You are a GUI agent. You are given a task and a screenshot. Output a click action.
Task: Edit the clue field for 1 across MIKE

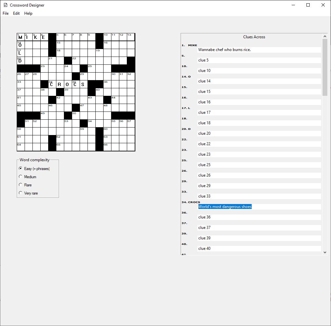(x=259, y=50)
